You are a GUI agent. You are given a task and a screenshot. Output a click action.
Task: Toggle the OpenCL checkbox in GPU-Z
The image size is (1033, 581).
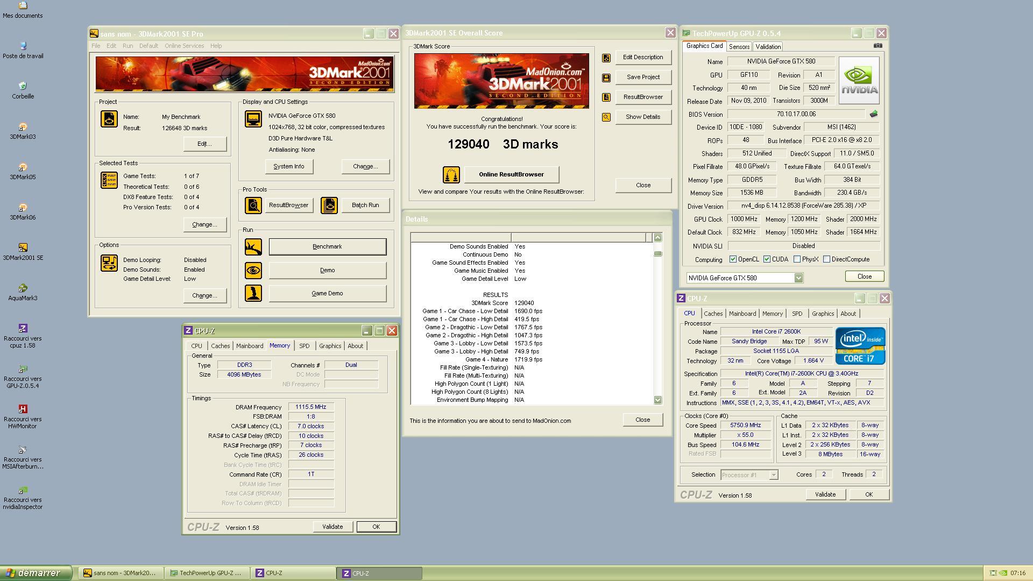click(x=733, y=259)
